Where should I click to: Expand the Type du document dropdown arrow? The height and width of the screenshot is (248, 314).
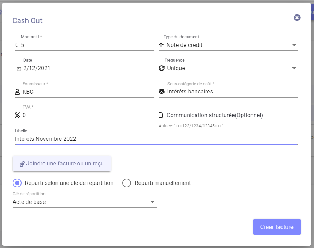[294, 45]
